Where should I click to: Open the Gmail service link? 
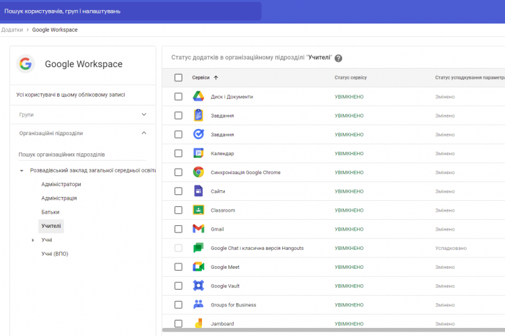217,229
